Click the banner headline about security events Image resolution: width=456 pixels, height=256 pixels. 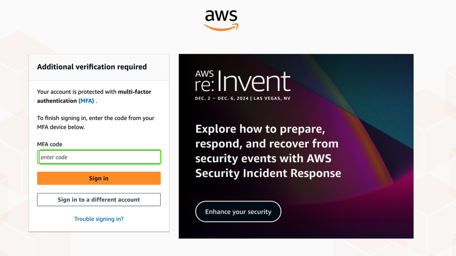tap(268, 151)
